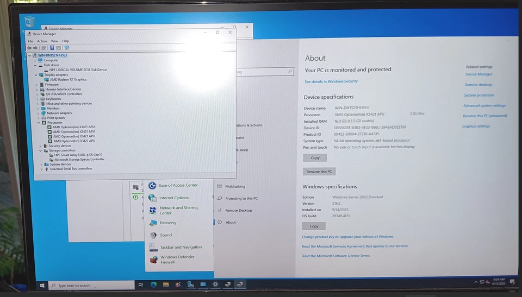Collapse the Processors node
This screenshot has width=522, height=297.
click(39, 123)
